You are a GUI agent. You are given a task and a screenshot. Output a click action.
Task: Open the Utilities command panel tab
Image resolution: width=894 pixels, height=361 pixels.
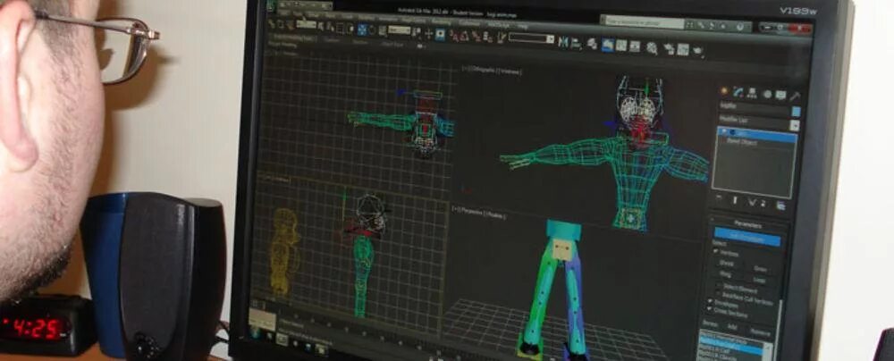796,96
